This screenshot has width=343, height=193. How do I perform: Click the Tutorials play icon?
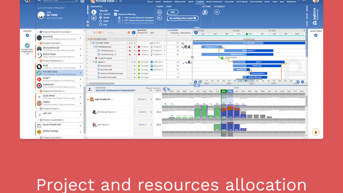click(217, 12)
